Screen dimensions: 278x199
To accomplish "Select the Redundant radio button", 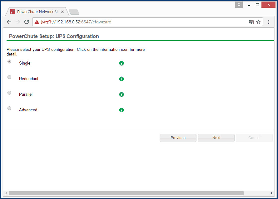I will pyautogui.click(x=9, y=77).
